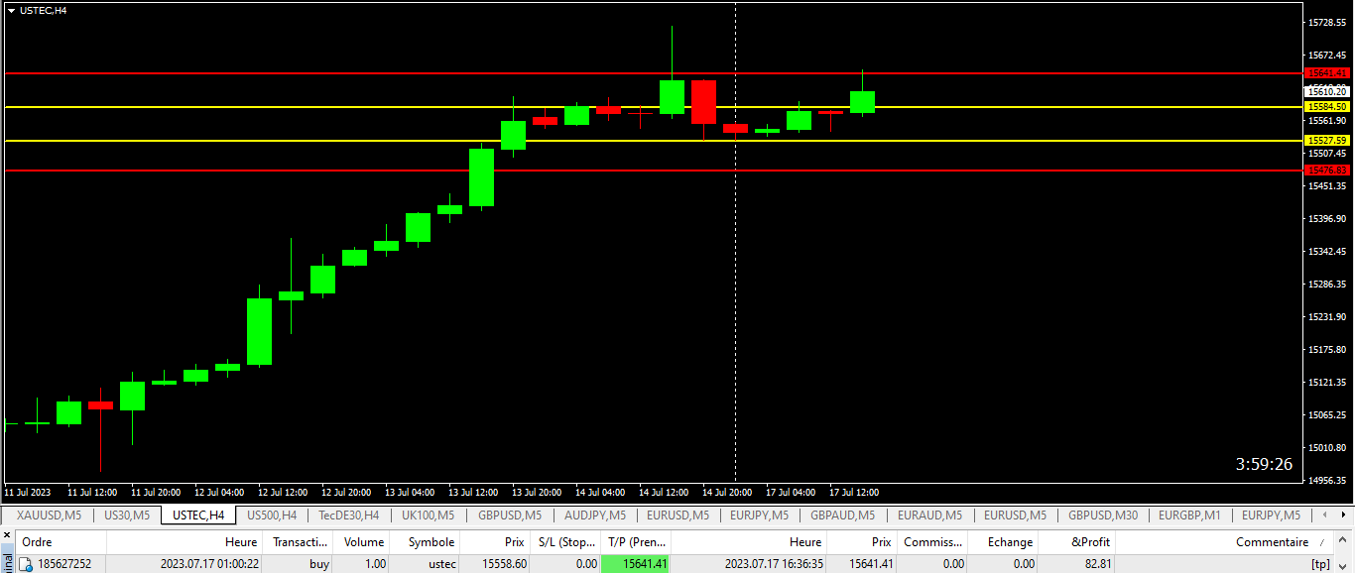The height and width of the screenshot is (573, 1355).
Task: Click the order icon beside 185627252
Action: tap(27, 564)
